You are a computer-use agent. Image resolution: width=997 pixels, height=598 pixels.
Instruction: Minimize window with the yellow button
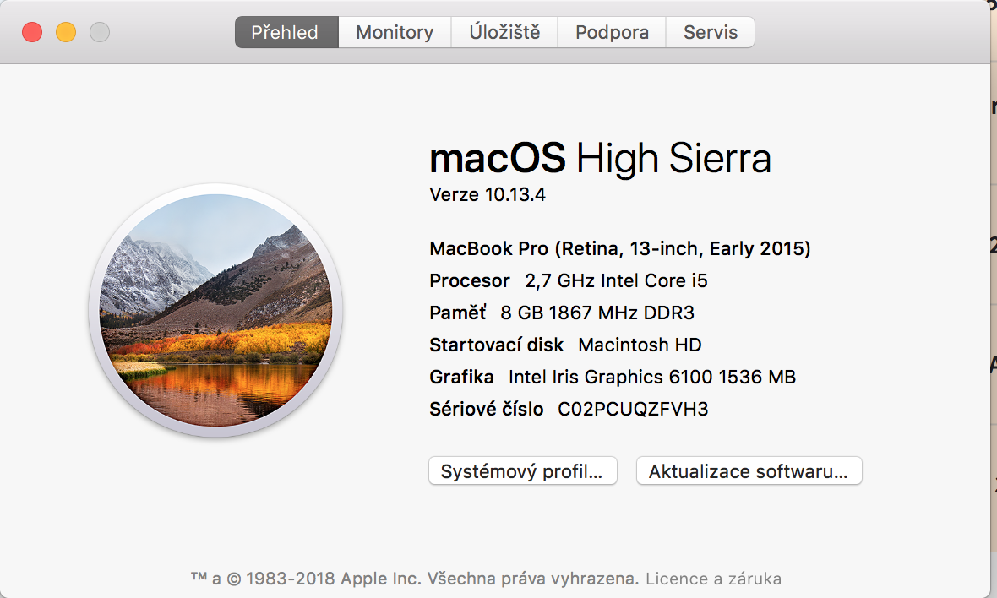66,33
